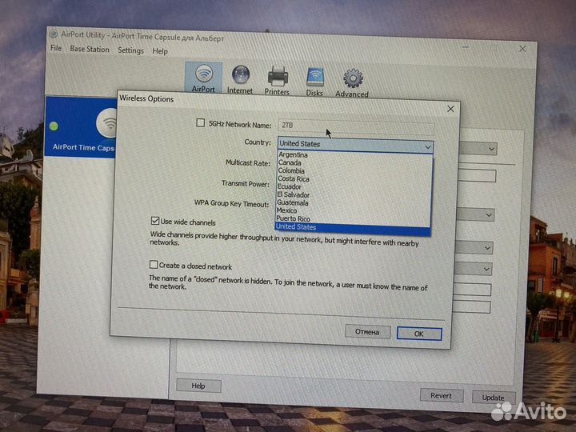Enable Create a closed network
The height and width of the screenshot is (432, 576).
[153, 265]
